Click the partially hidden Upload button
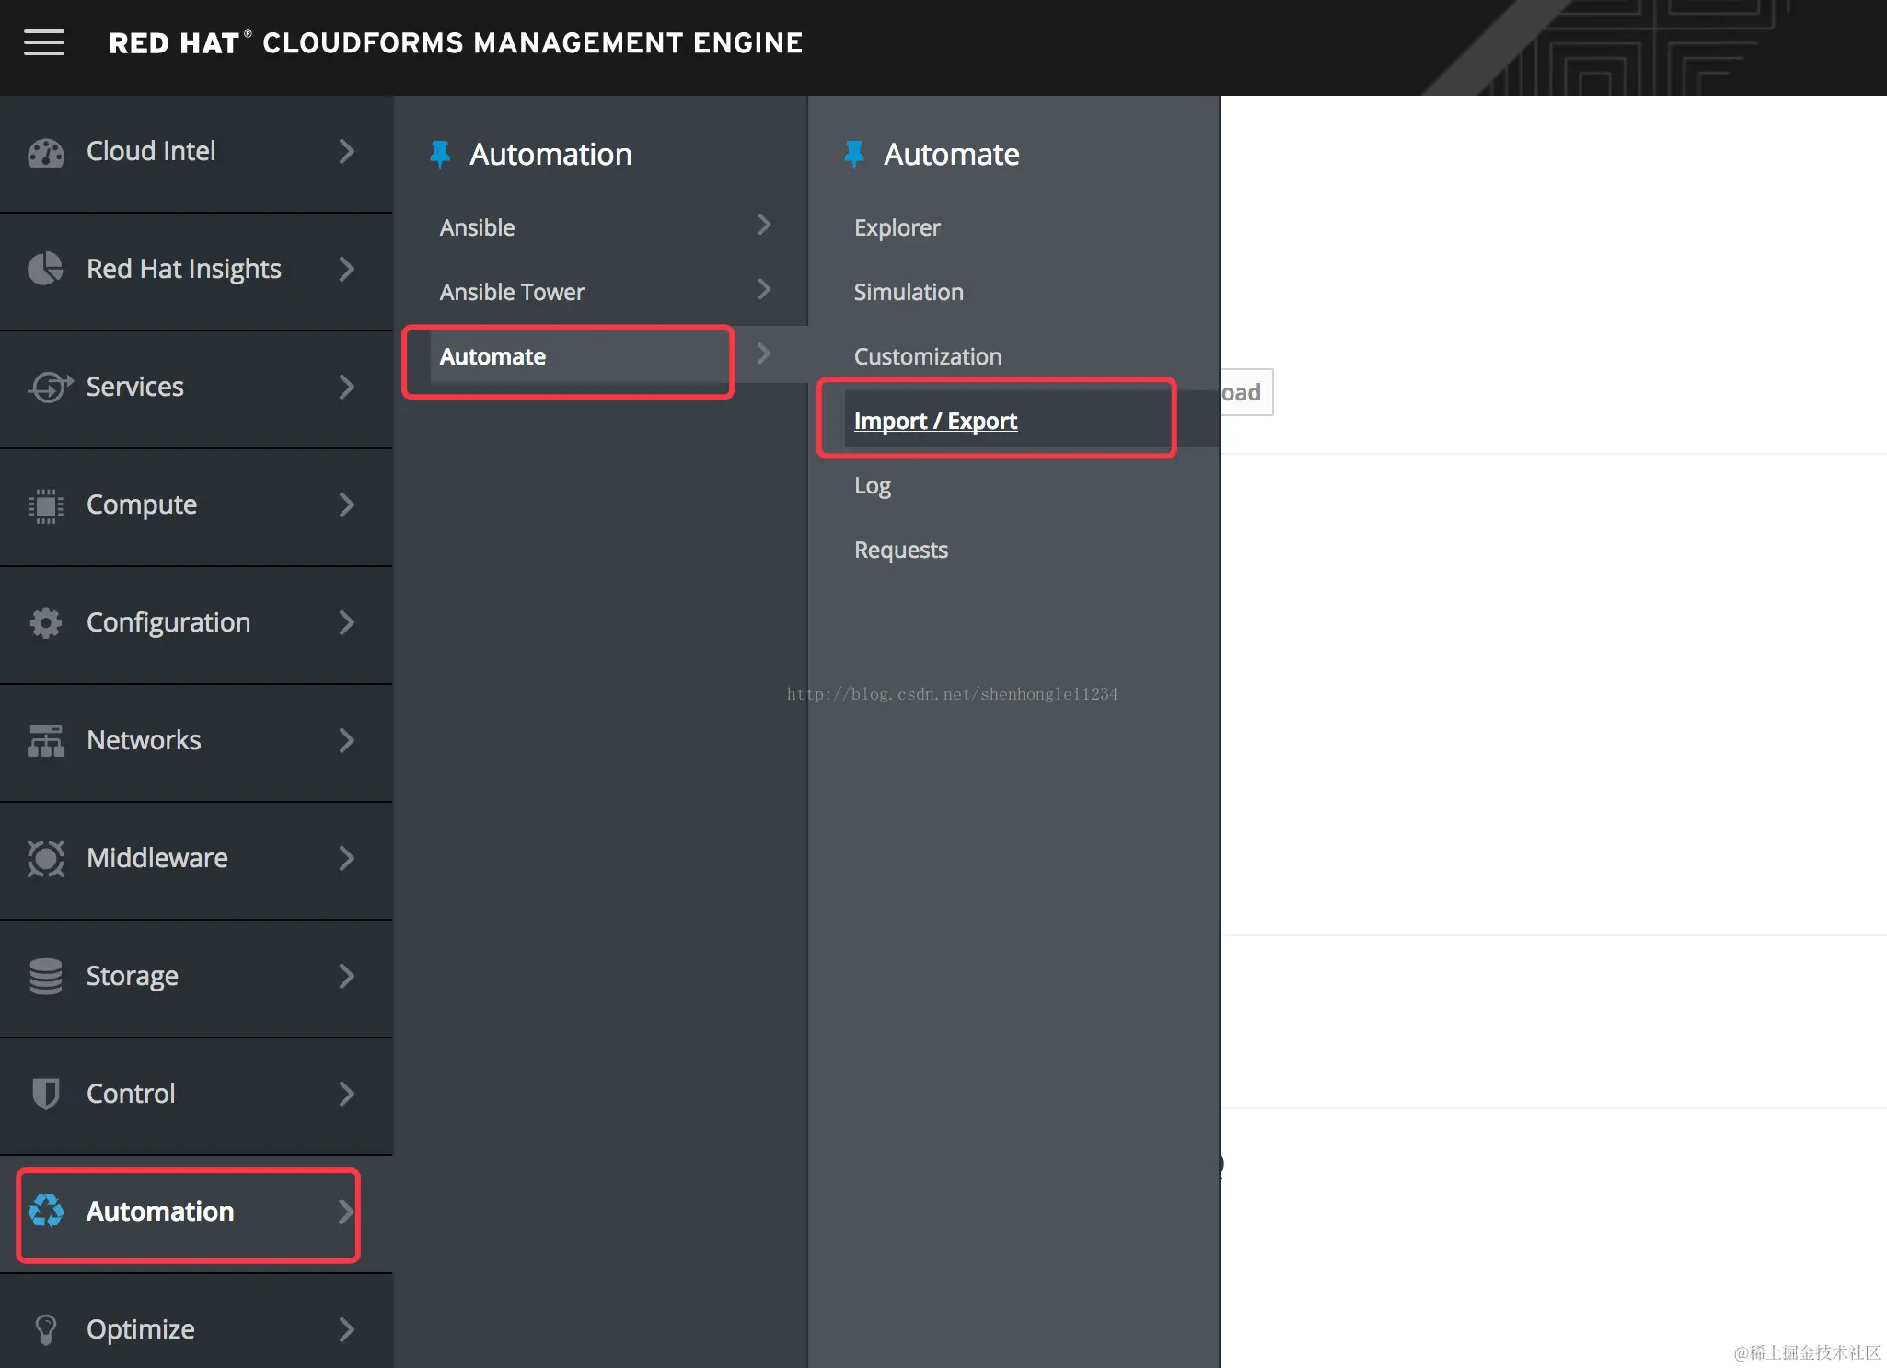Viewport: 1887px width, 1368px height. point(1245,393)
